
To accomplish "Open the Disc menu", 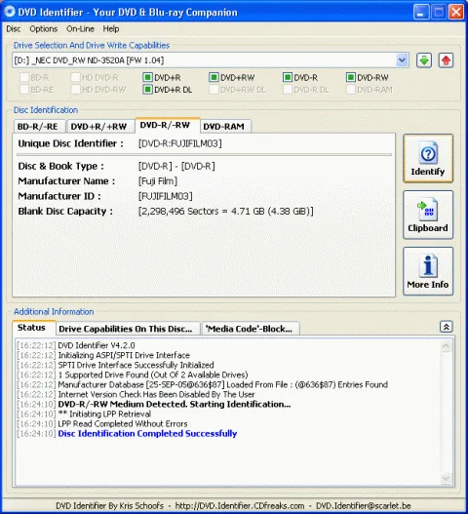I will click(x=14, y=29).
